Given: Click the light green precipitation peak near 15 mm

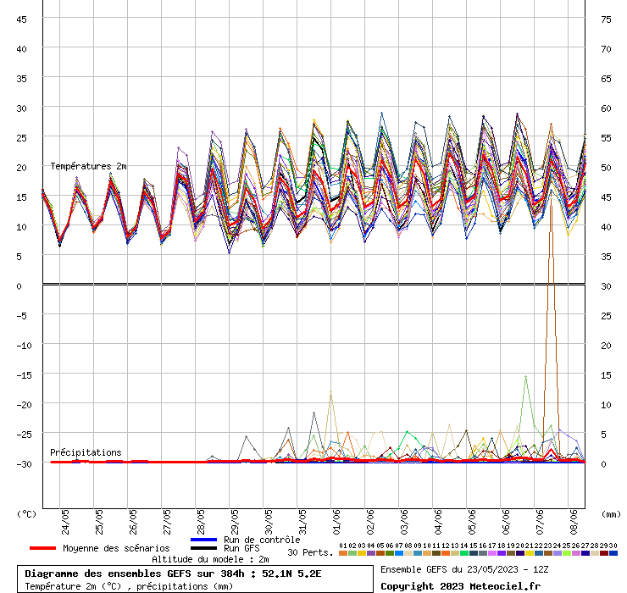Looking at the screenshot, I should point(526,377).
